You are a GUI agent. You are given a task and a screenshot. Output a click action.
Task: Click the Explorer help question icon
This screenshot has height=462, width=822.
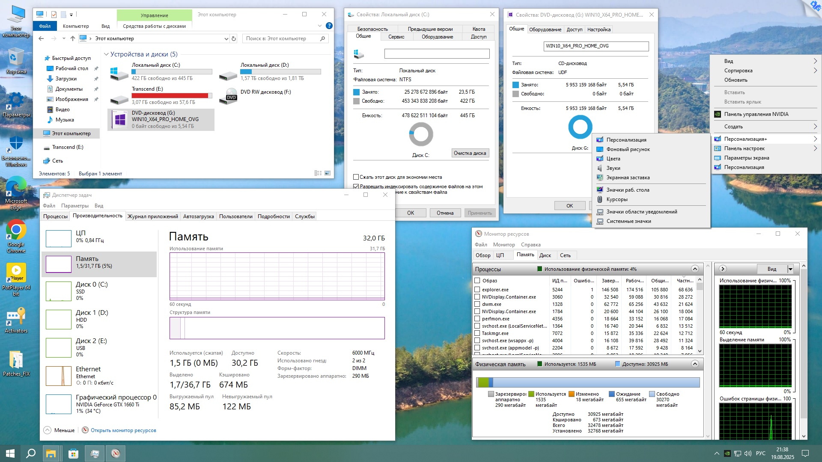point(329,26)
